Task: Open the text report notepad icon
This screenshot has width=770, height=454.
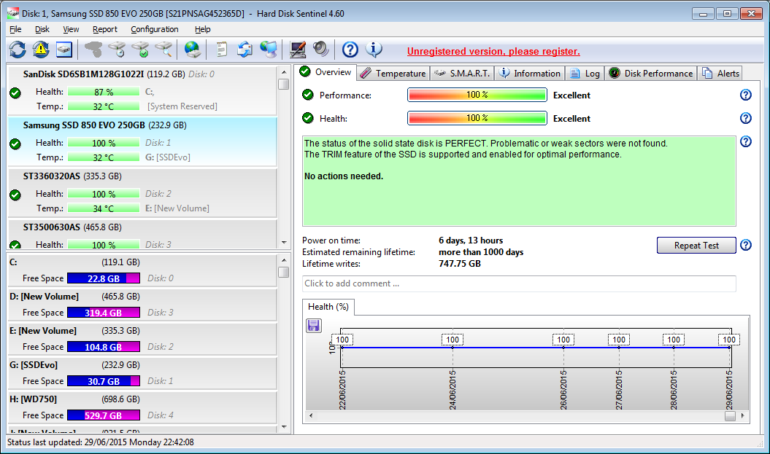Action: 221,50
